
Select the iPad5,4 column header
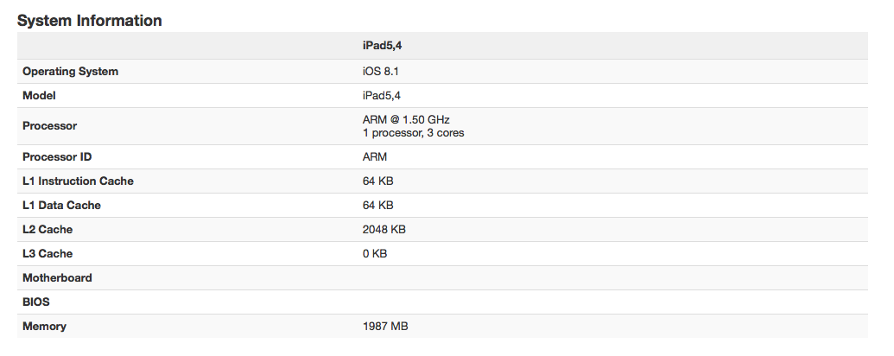point(382,46)
